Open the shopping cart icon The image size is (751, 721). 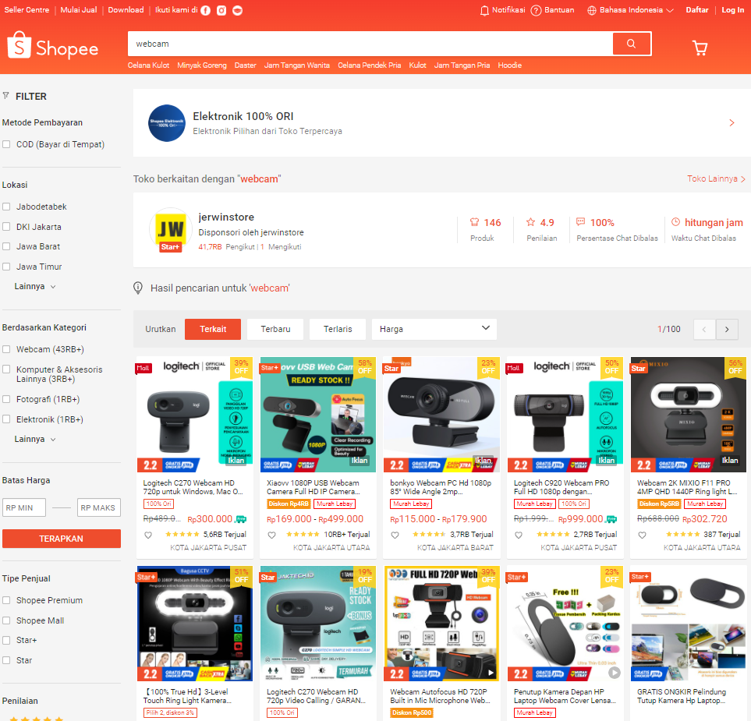pyautogui.click(x=700, y=48)
